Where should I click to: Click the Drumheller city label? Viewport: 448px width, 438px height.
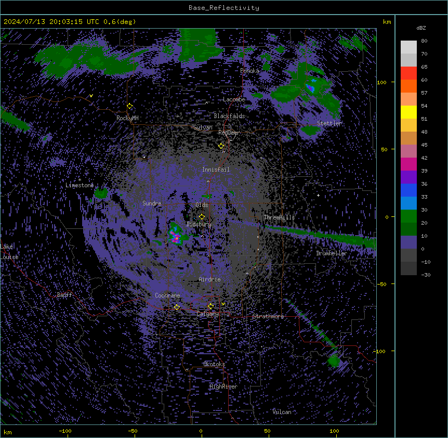(x=332, y=253)
